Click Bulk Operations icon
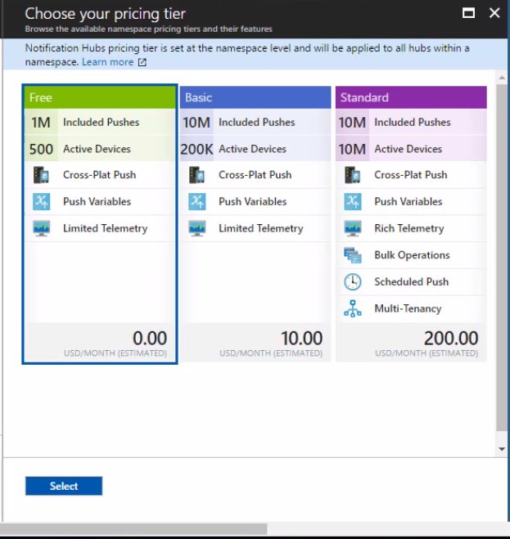510x539 pixels. (352, 255)
